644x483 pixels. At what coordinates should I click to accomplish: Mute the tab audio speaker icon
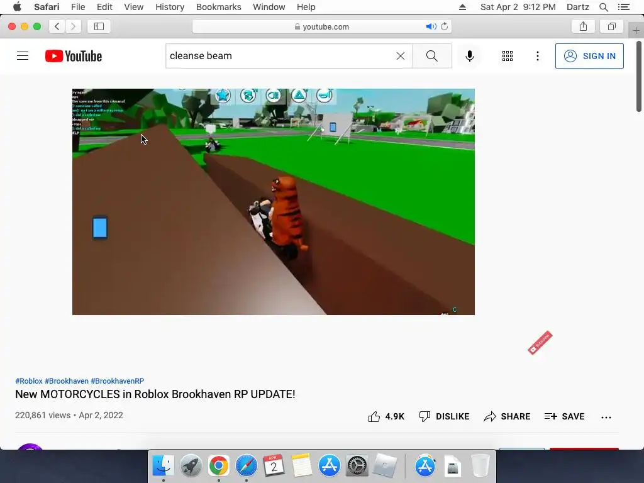431,26
